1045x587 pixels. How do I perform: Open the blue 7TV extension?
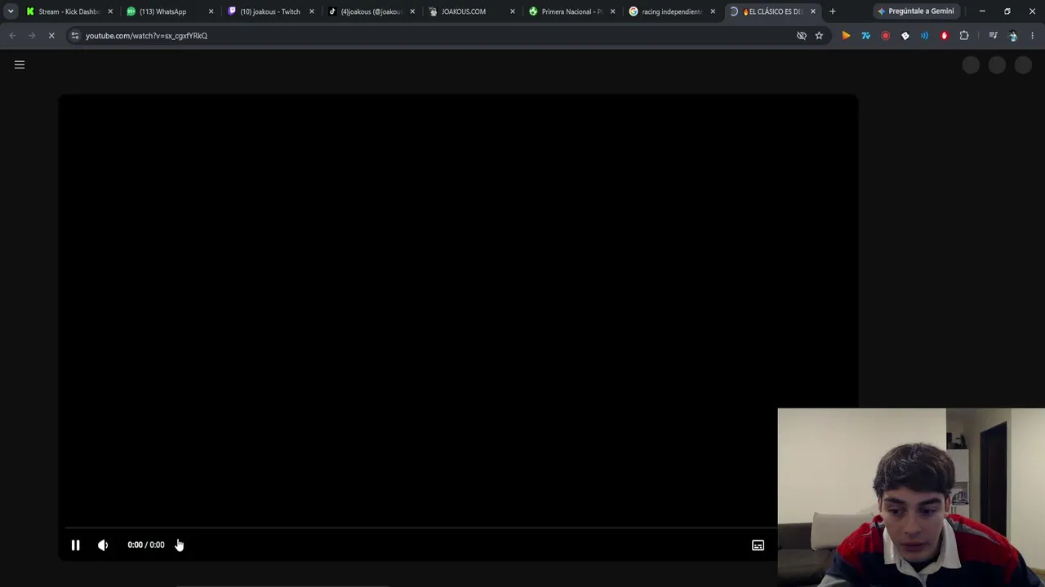click(865, 36)
